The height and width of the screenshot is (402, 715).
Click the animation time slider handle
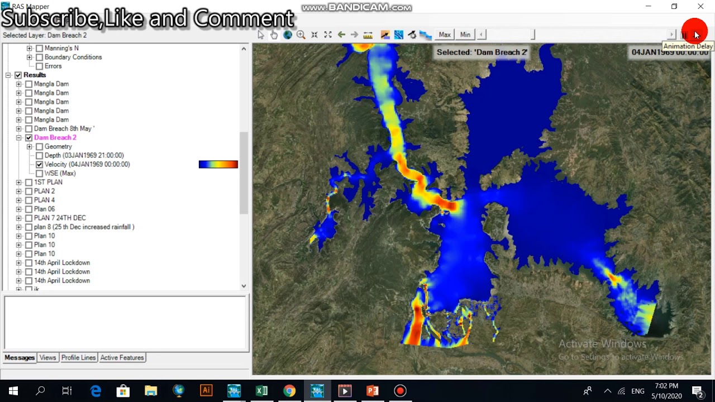(x=533, y=35)
